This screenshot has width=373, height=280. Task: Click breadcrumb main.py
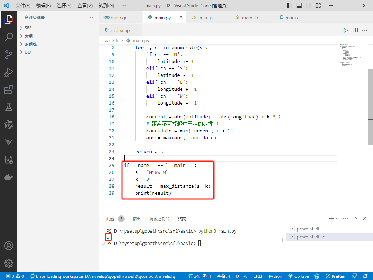141,41
